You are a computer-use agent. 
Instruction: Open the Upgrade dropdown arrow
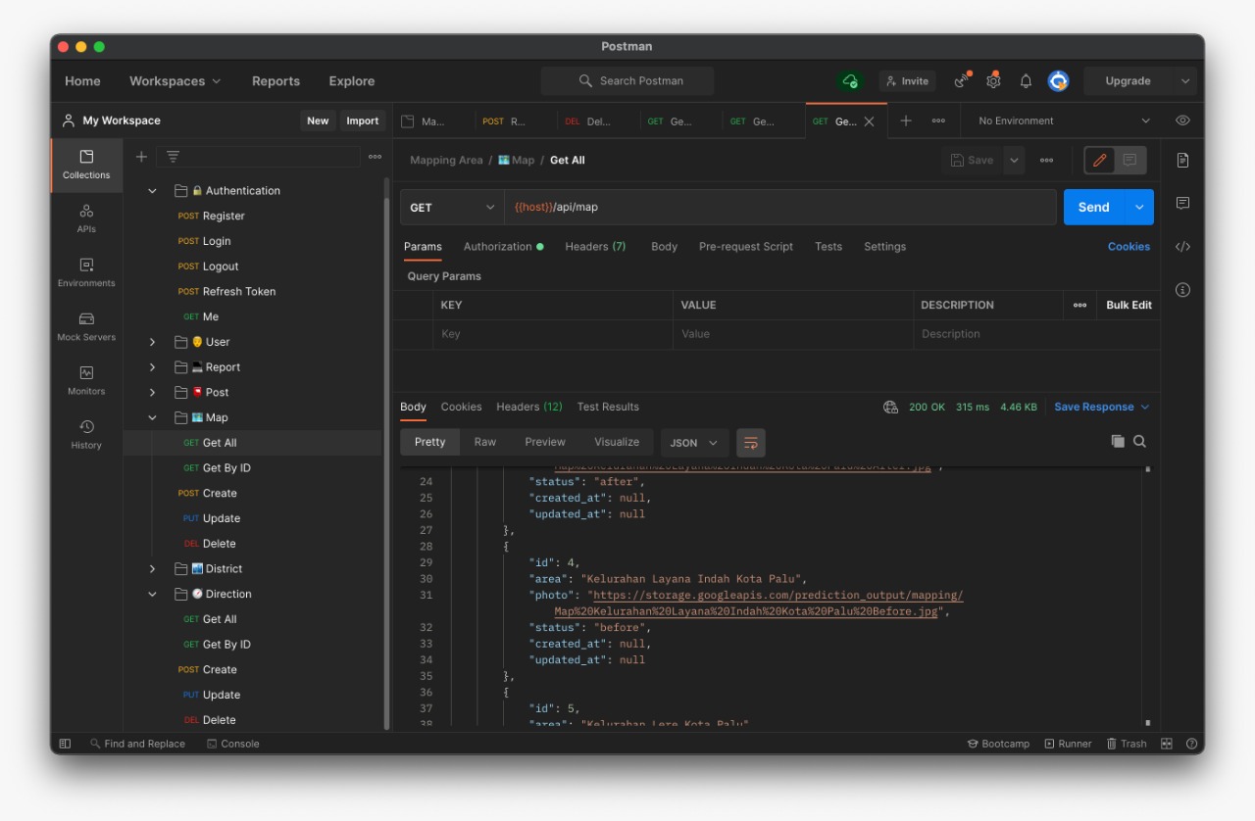[1184, 81]
